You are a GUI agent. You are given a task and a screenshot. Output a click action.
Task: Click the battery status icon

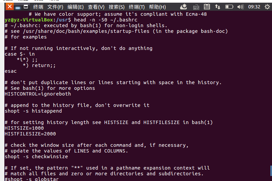229,6
